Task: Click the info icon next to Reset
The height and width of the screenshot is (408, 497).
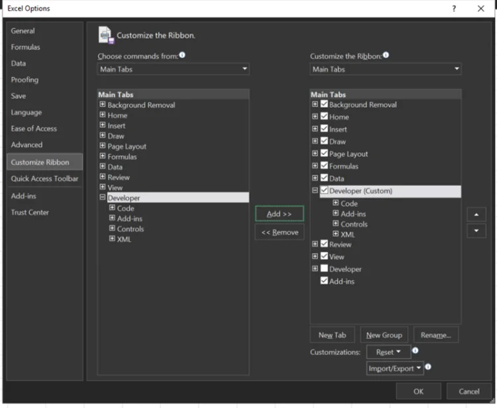Action: tap(415, 350)
